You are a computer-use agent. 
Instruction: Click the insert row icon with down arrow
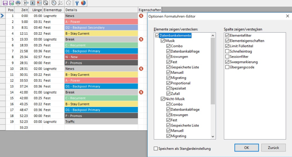(33, 3)
